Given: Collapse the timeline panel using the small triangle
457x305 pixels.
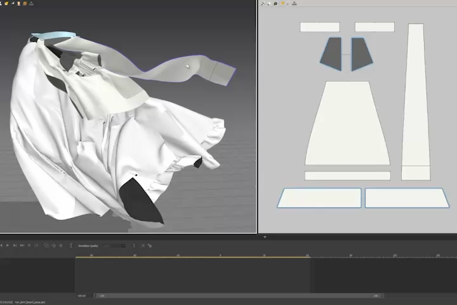Looking at the screenshot, I should 265,237.
